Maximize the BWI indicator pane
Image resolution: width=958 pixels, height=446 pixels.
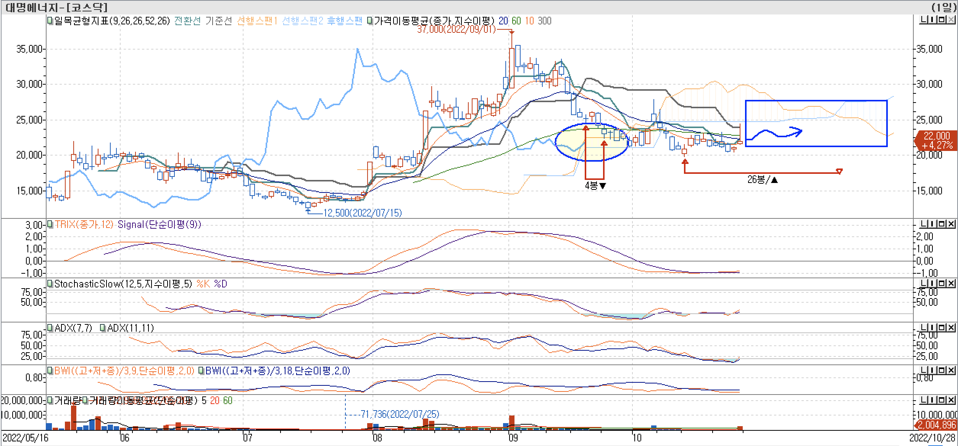pyautogui.click(x=942, y=370)
